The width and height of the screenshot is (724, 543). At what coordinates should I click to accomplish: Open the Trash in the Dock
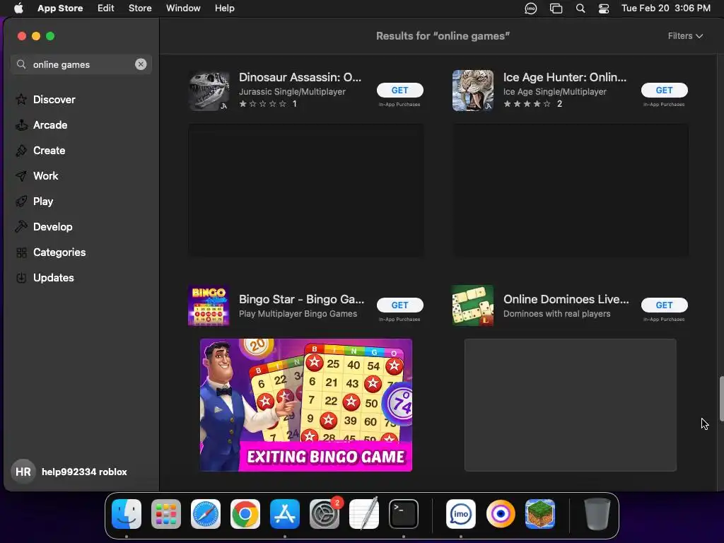597,514
